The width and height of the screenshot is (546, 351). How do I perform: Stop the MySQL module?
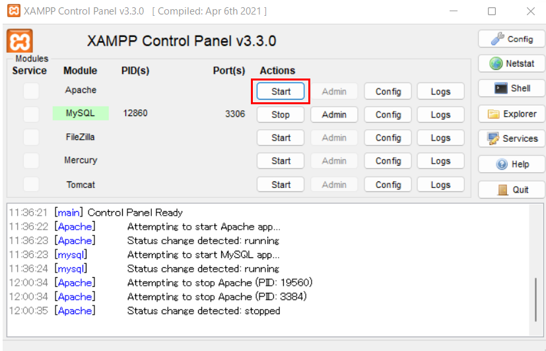[x=281, y=114]
